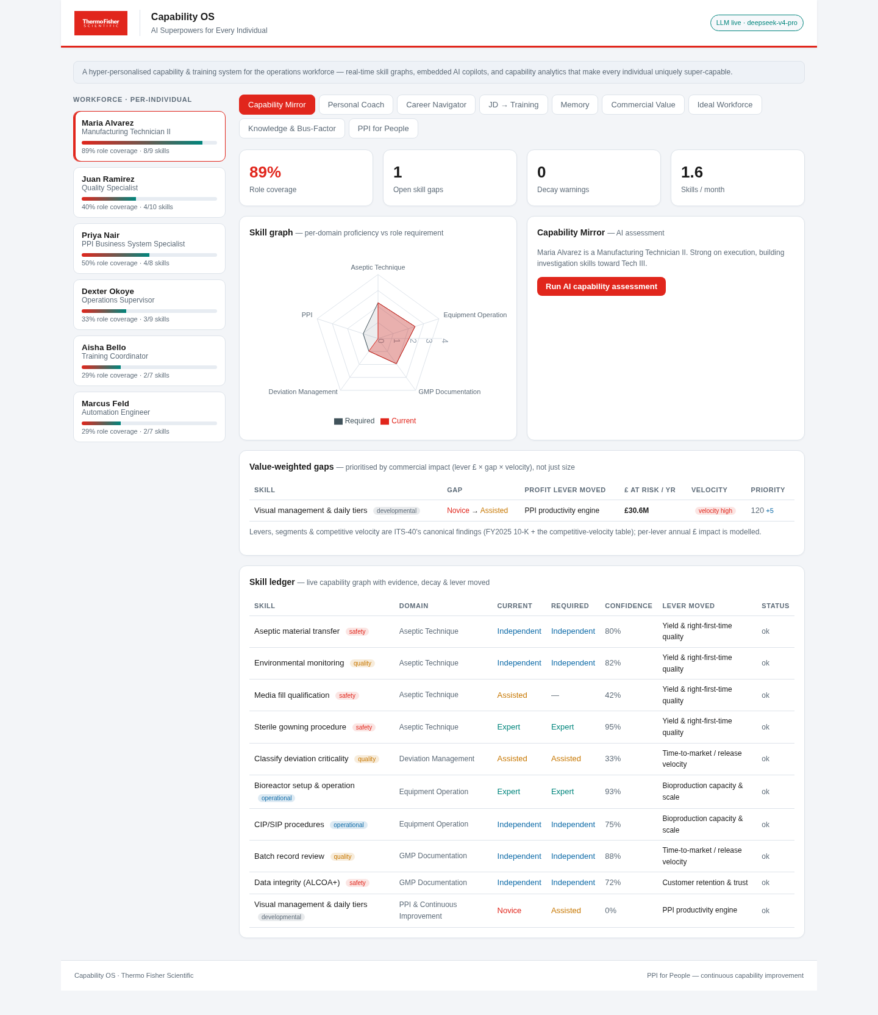Screen dimensions: 878x1015
Task: Click the "Deviation Management" axis label on the radar chart
Action: (303, 392)
